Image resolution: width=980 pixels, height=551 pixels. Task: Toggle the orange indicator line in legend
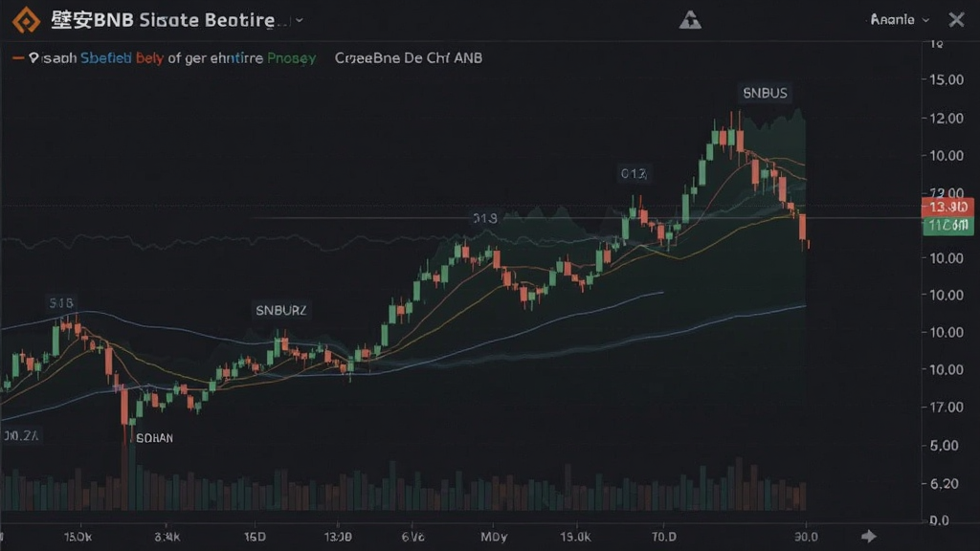click(x=18, y=58)
